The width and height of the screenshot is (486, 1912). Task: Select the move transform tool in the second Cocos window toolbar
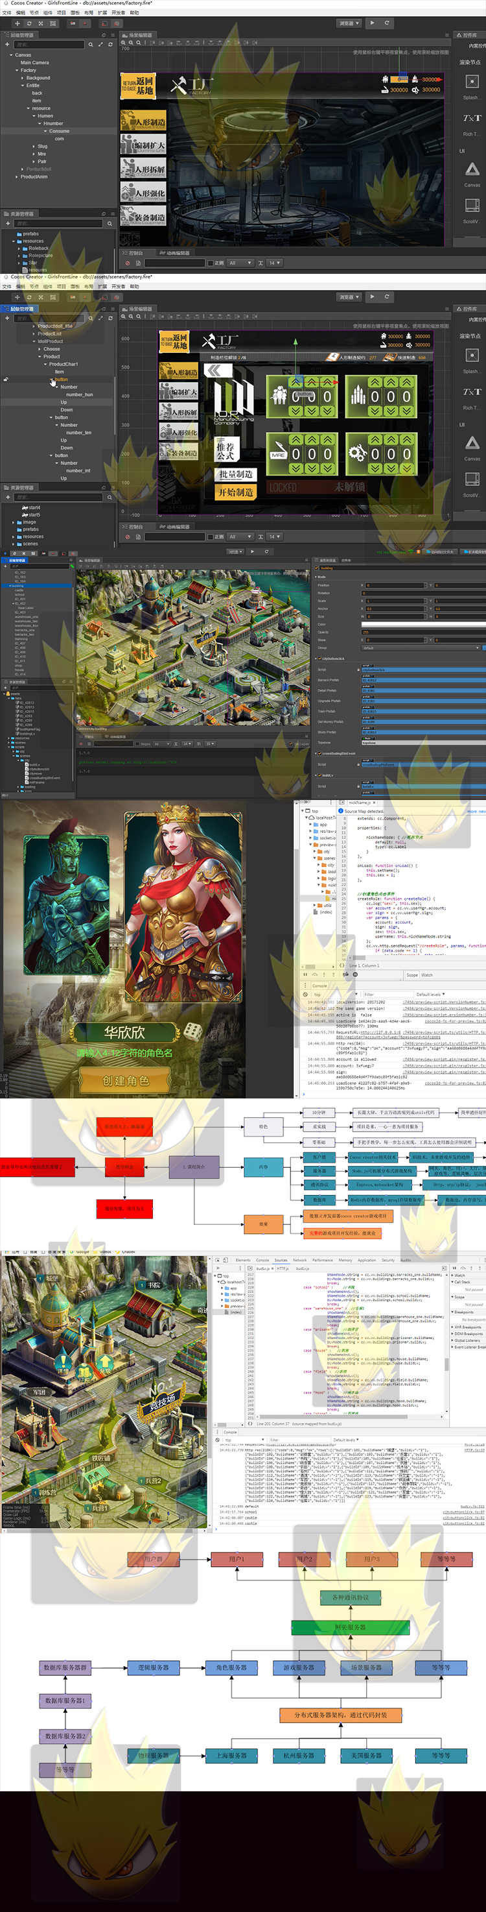tap(17, 297)
